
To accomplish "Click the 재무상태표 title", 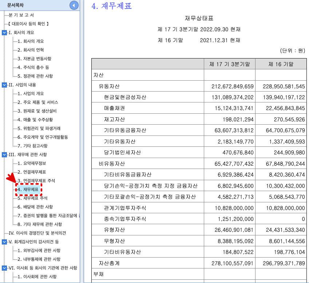I will coord(199,18).
